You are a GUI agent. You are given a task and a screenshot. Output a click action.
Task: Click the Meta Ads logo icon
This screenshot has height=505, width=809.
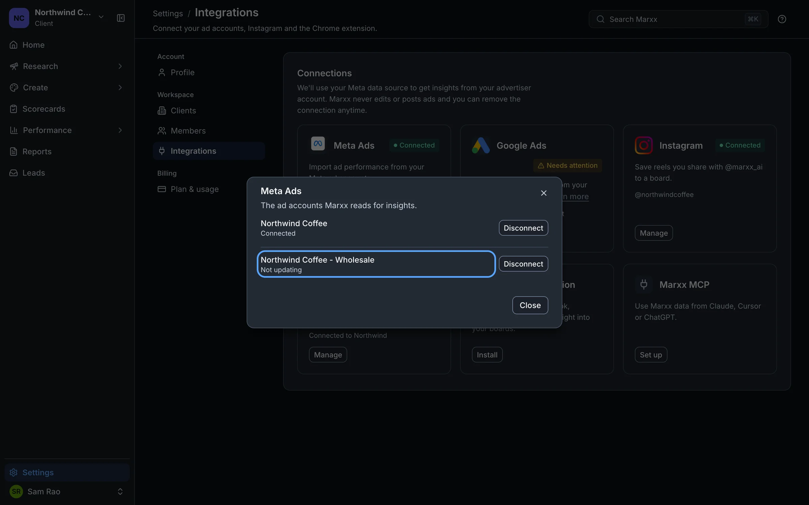(318, 144)
